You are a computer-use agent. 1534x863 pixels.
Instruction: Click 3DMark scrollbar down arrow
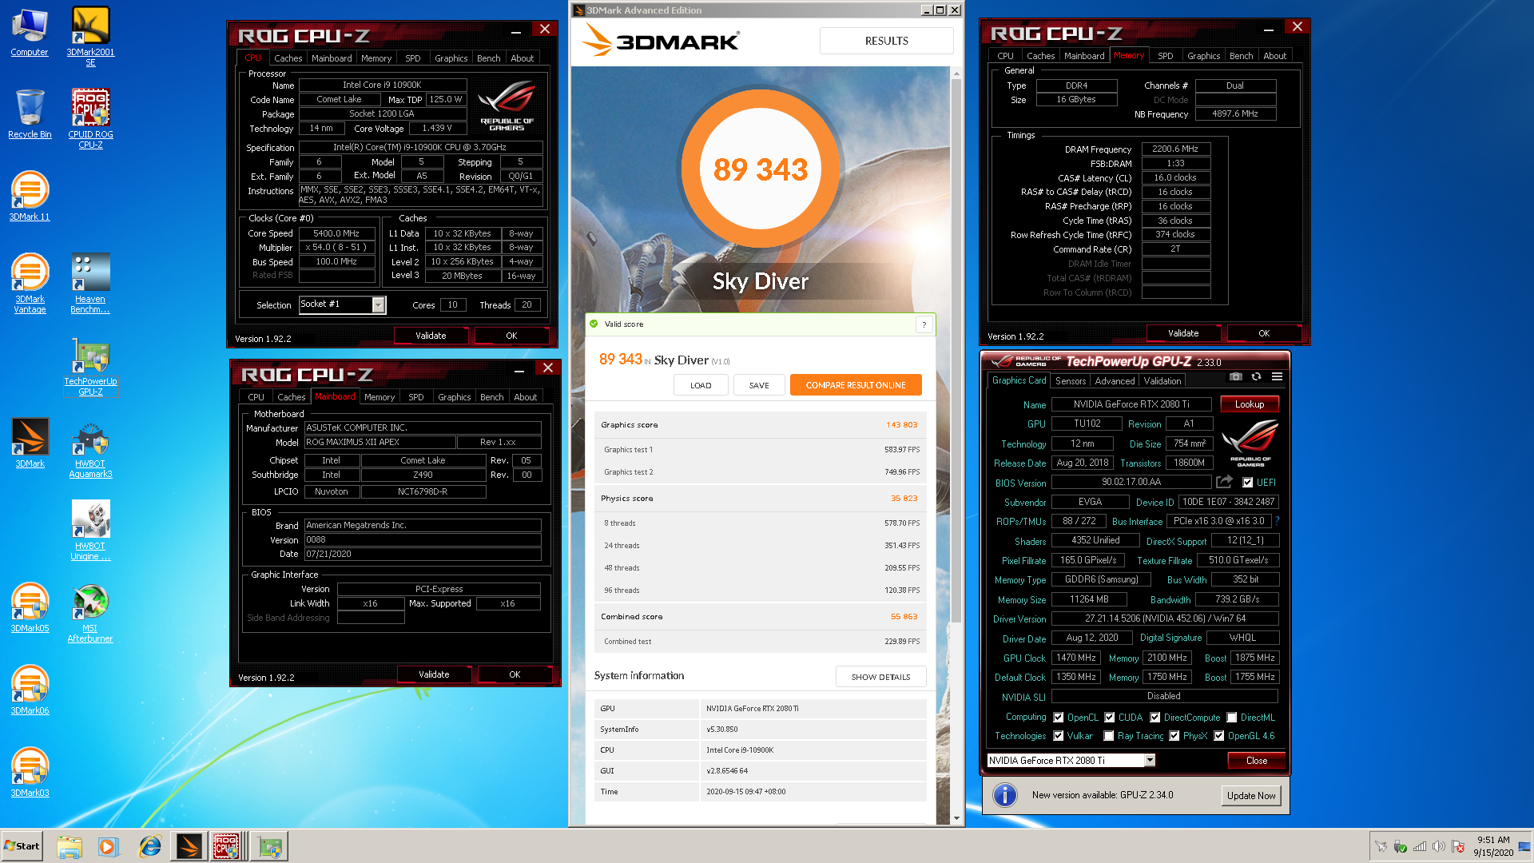coord(956,818)
